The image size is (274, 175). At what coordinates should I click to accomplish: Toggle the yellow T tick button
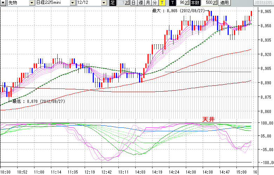tap(162, 3)
